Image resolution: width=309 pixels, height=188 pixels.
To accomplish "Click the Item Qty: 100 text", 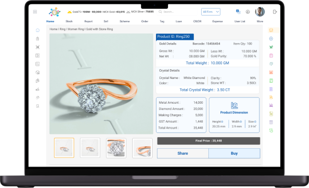I will (x=243, y=44).
